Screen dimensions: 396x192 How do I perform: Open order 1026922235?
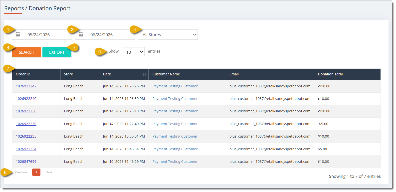[26, 136]
